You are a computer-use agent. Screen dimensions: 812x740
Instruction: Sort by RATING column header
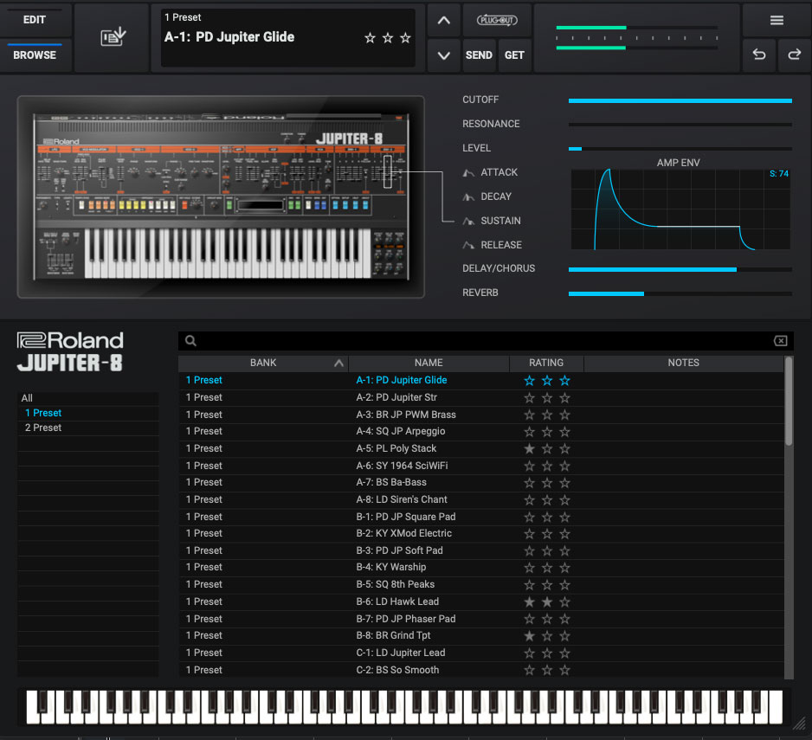(x=546, y=363)
